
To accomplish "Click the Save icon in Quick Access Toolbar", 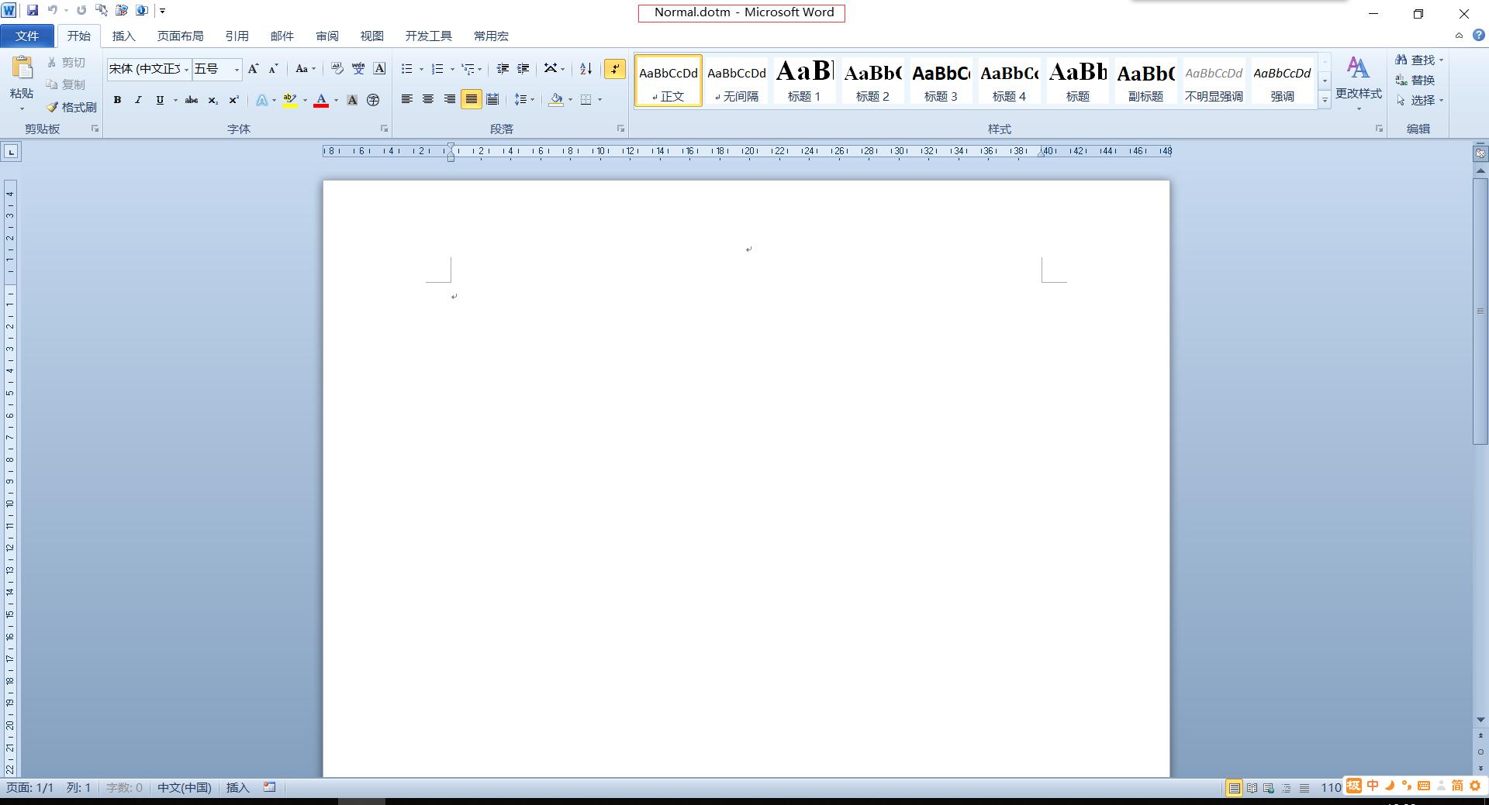I will pyautogui.click(x=33, y=11).
